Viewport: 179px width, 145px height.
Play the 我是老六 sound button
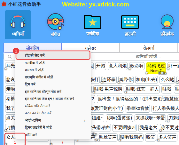tap(148, 128)
